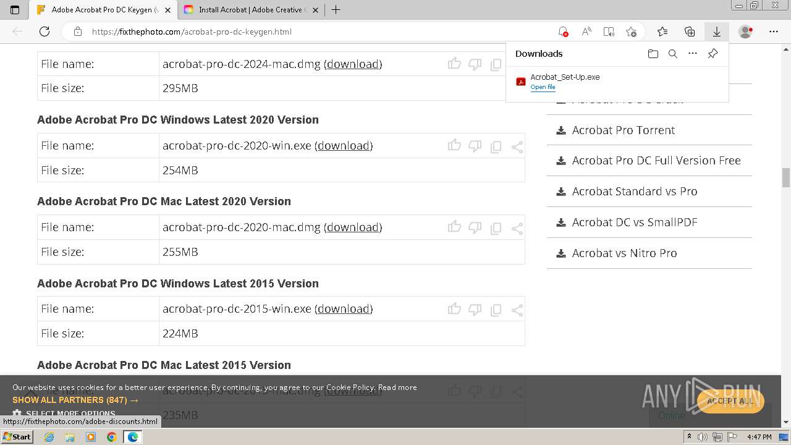Click the browser back arrow
Viewport: 791px width, 445px height.
tap(17, 32)
